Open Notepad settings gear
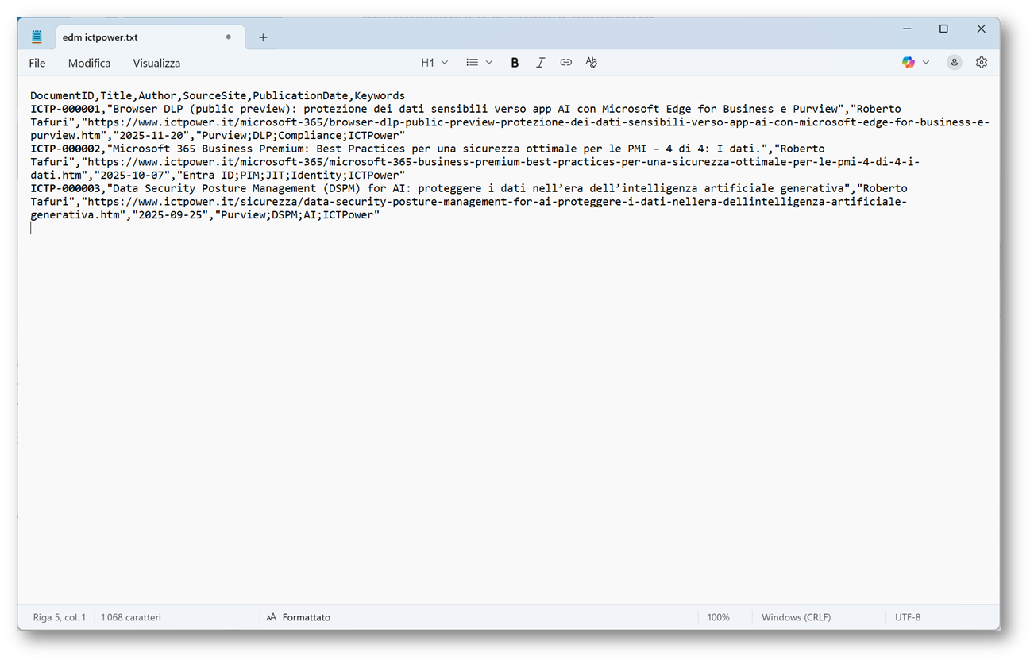Viewport: 1034px width, 664px height. pos(982,63)
